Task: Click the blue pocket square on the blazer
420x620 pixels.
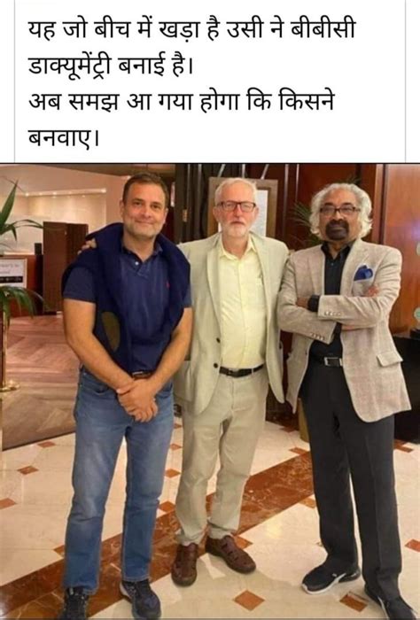Action: (x=363, y=273)
